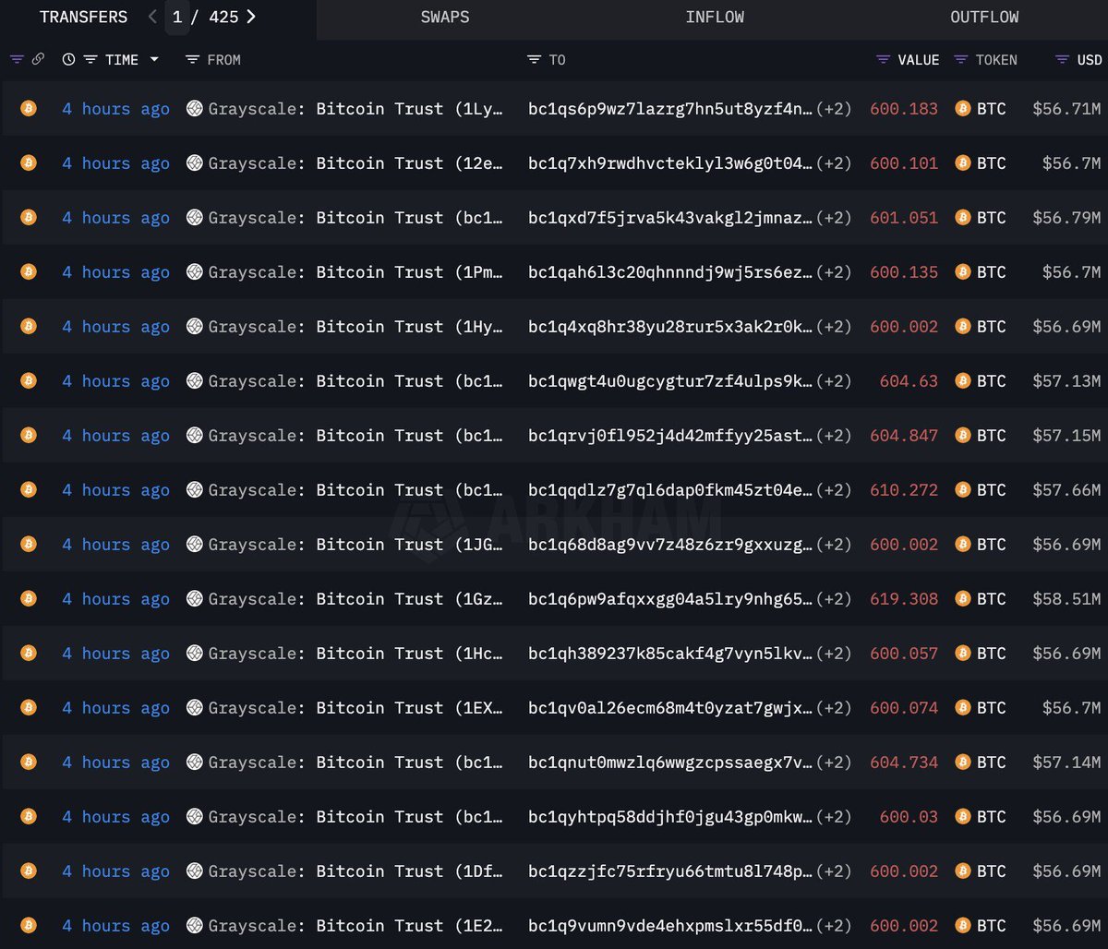Go to previous transfers page
1108x949 pixels.
coord(152,17)
